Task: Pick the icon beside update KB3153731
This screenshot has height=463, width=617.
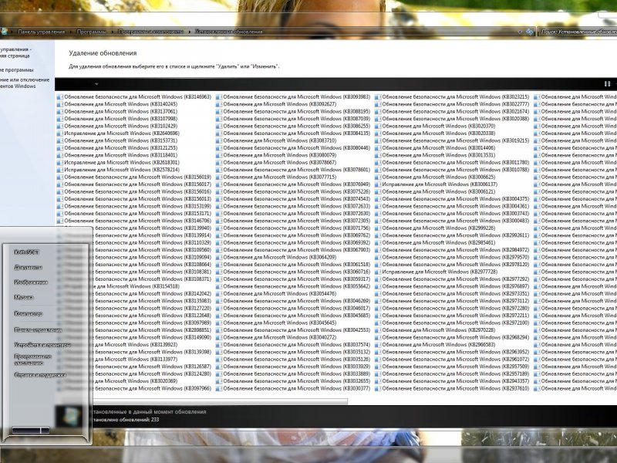Action: pyautogui.click(x=60, y=140)
